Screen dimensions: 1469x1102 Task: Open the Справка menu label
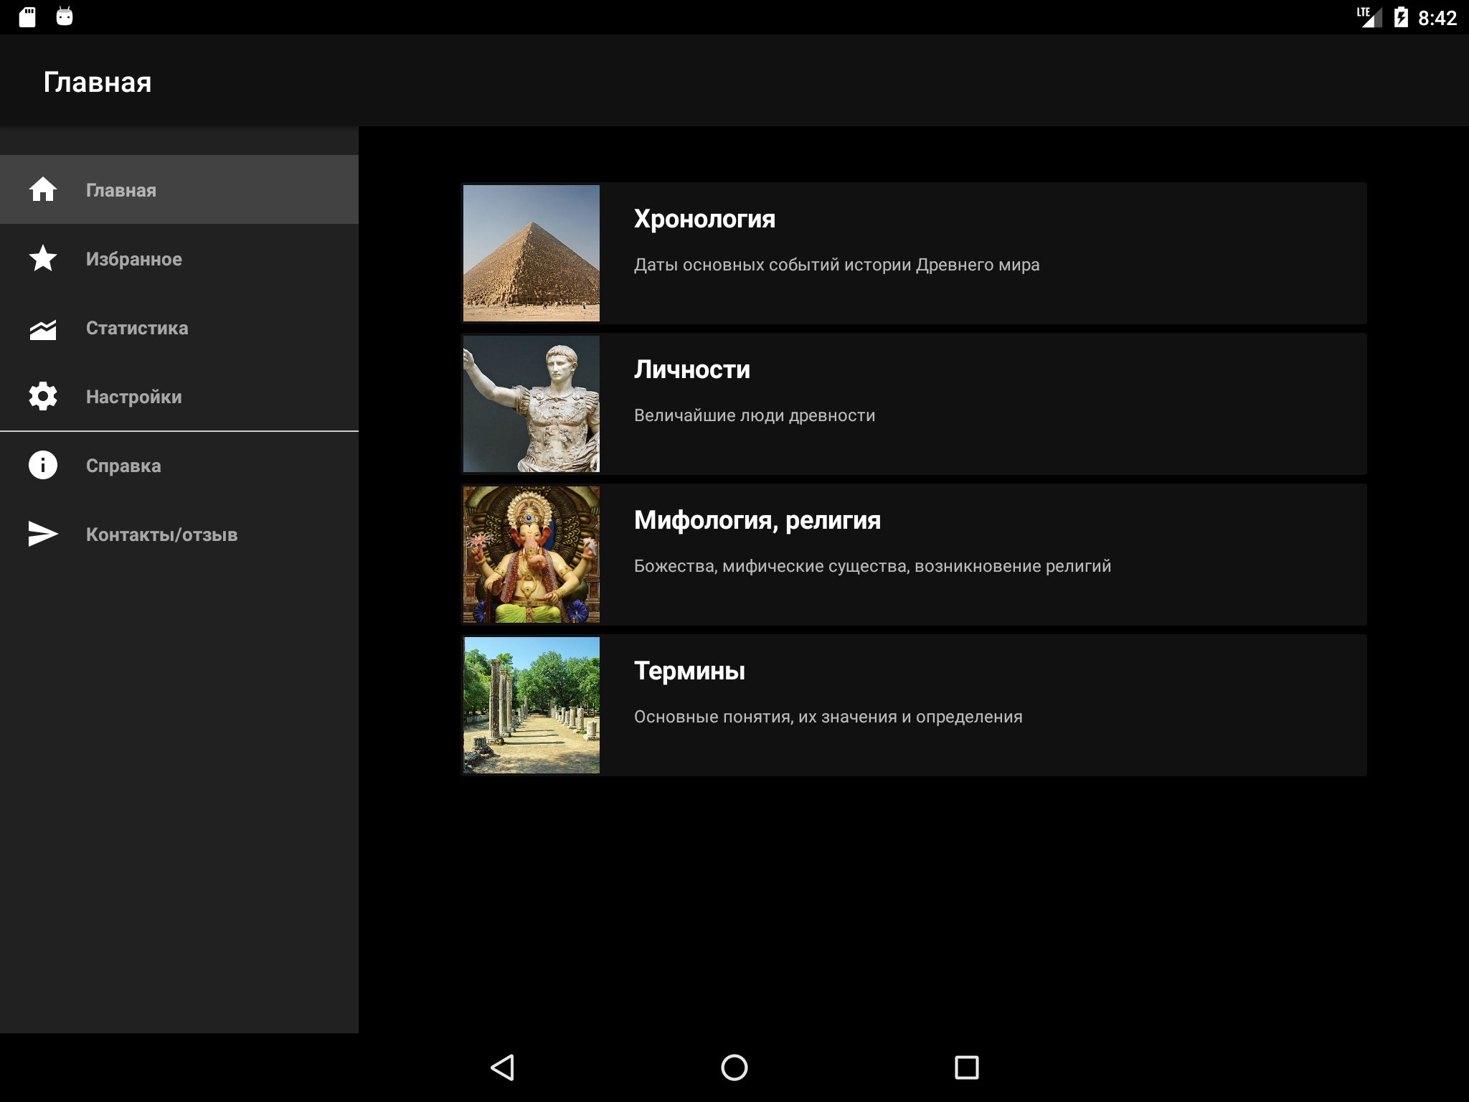[123, 466]
